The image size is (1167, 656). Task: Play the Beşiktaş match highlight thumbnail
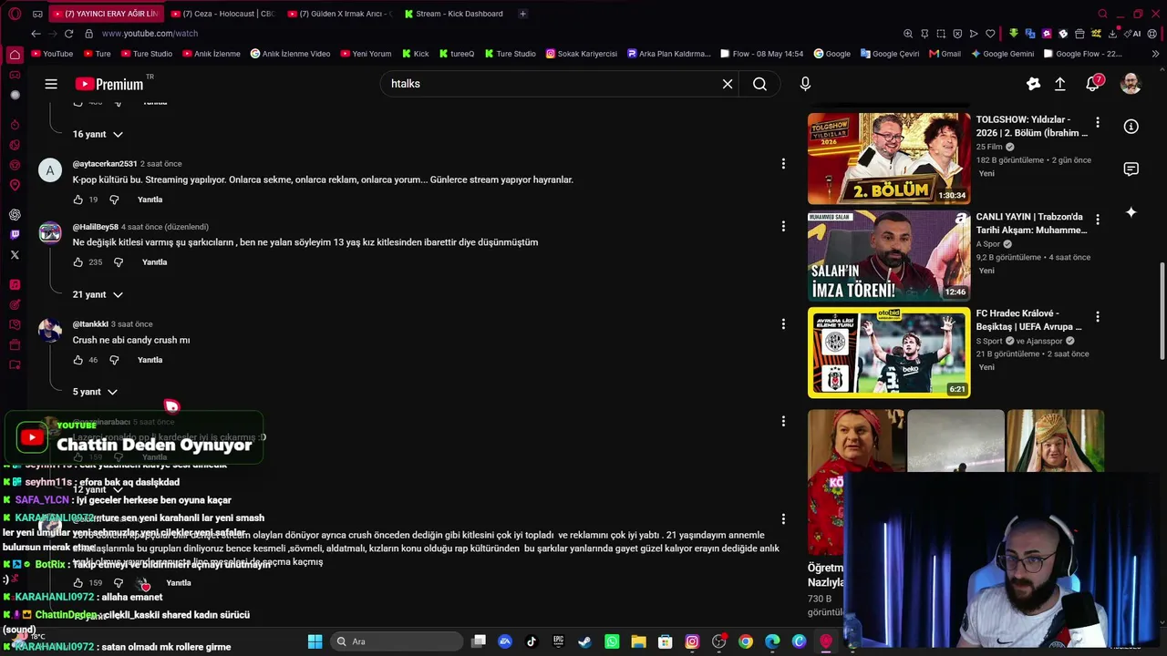pyautogui.click(x=889, y=353)
